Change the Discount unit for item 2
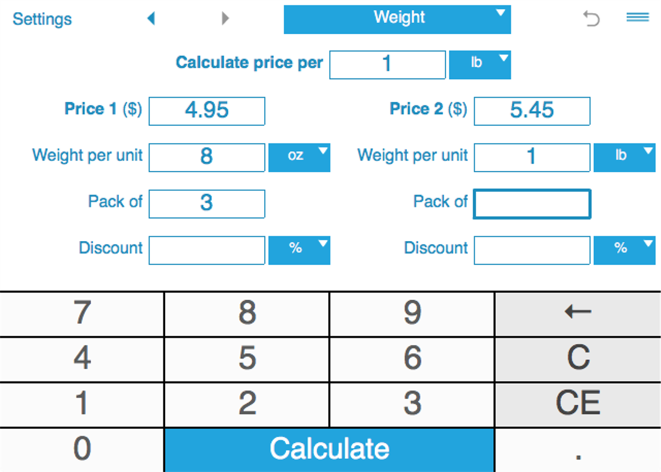 pyautogui.click(x=624, y=250)
